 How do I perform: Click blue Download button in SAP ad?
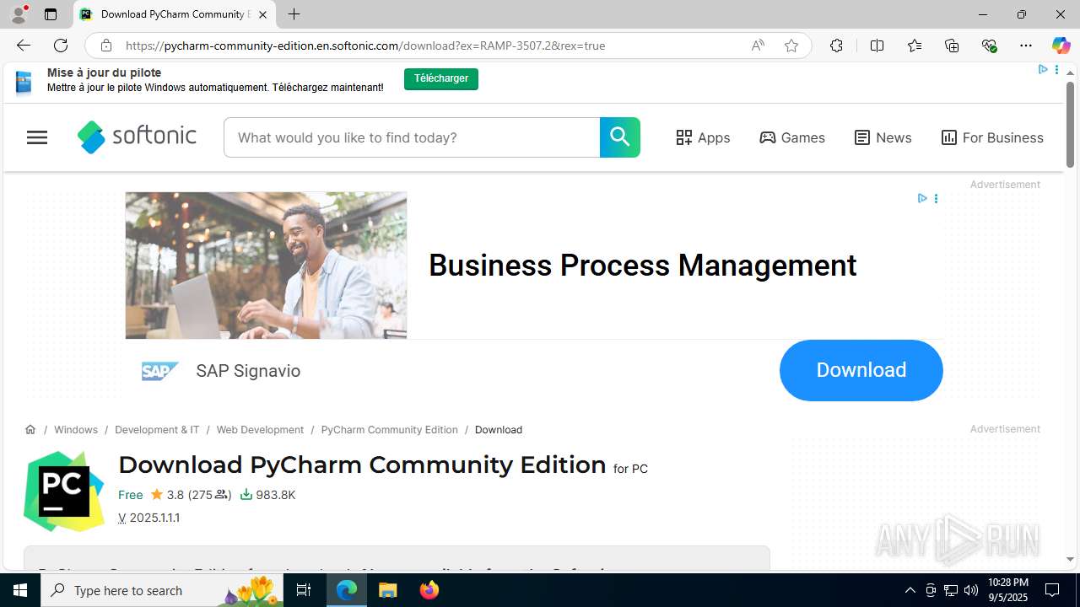click(x=861, y=370)
